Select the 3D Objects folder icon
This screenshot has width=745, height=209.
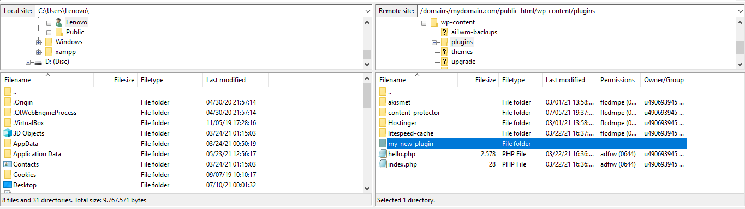pos(8,133)
